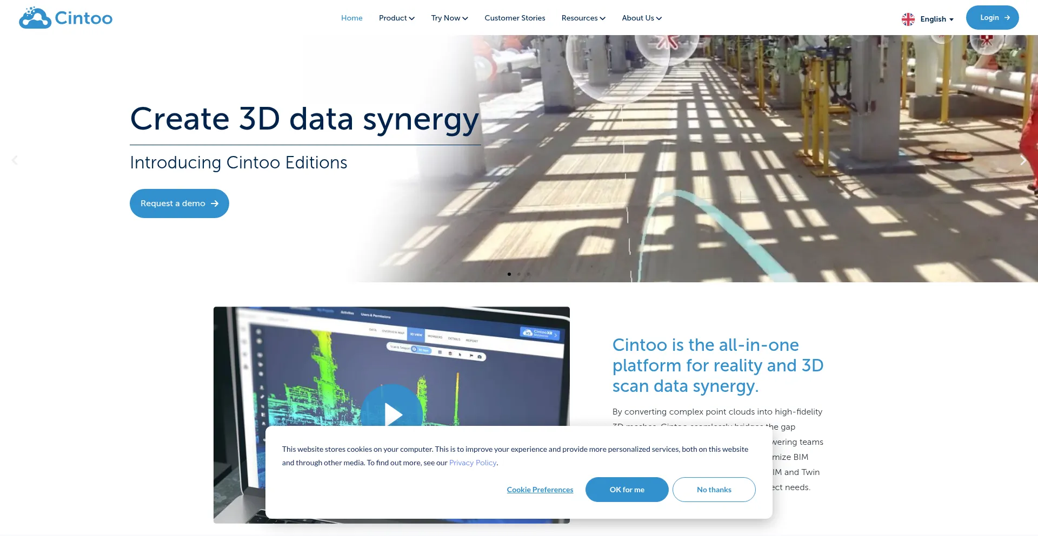Image resolution: width=1038 pixels, height=536 pixels.
Task: Open the Home menu item
Action: pos(351,18)
